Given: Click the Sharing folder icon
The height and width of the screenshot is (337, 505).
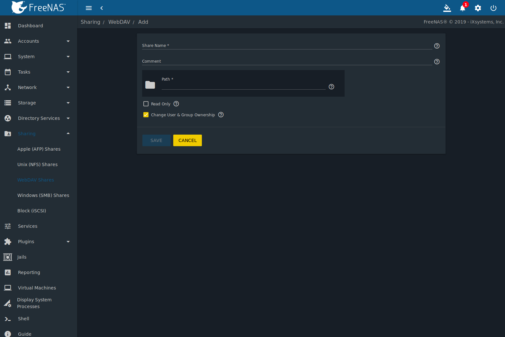Looking at the screenshot, I should 8,134.
